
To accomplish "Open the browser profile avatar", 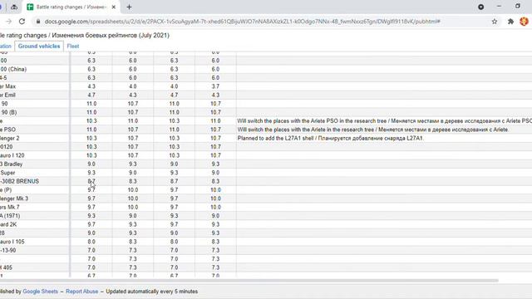I will 524,22.
